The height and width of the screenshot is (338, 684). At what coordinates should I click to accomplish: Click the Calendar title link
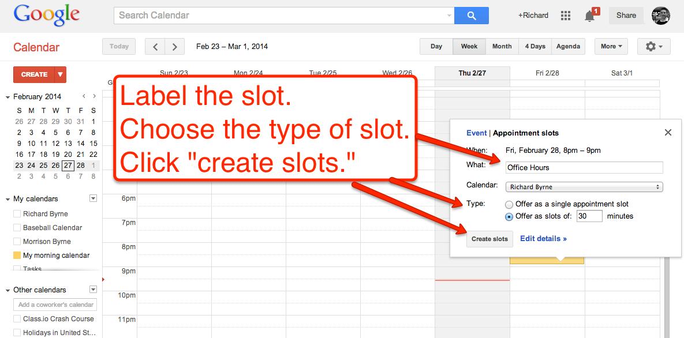tap(36, 47)
